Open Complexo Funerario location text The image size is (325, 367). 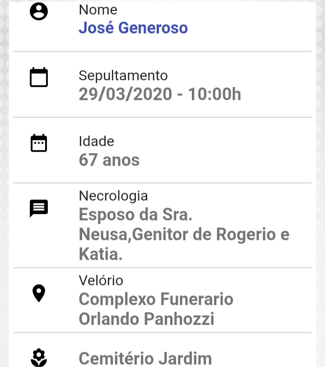(156, 299)
